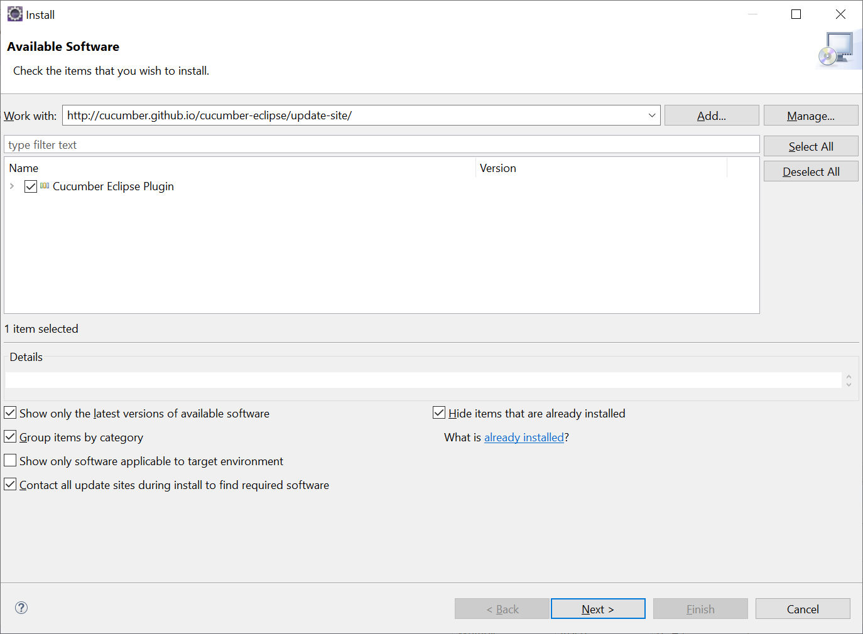
Task: Click the Version column header
Action: coord(601,168)
